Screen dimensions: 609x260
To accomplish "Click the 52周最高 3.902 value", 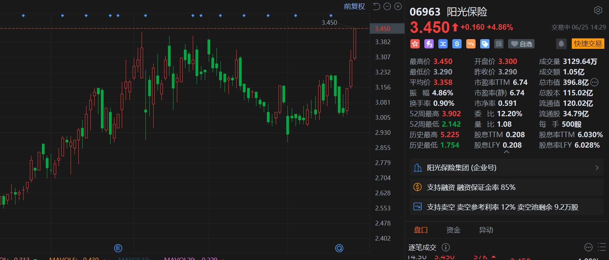I will (452, 114).
